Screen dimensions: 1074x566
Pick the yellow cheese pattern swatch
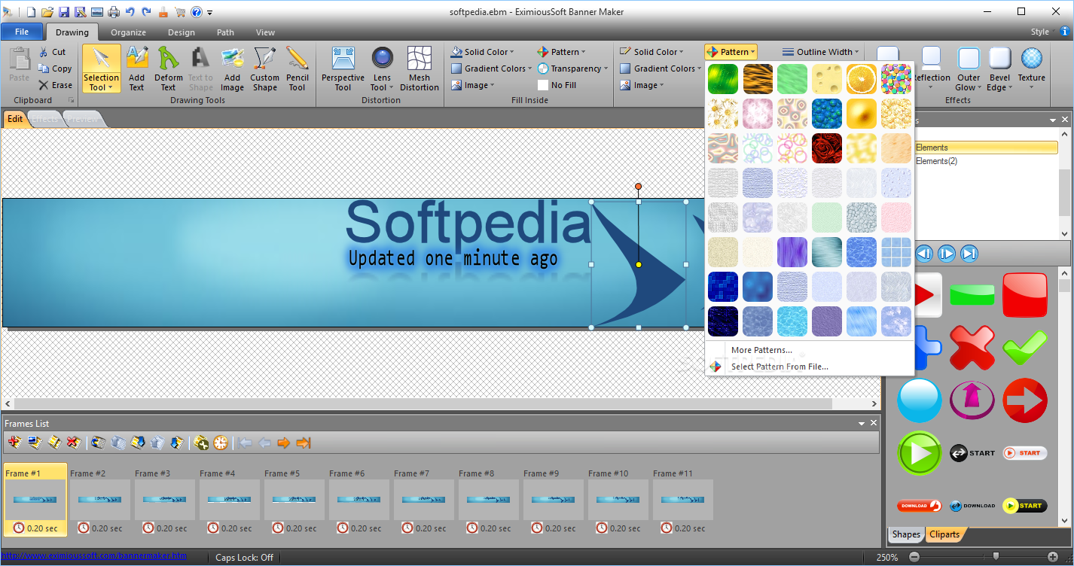tap(827, 79)
